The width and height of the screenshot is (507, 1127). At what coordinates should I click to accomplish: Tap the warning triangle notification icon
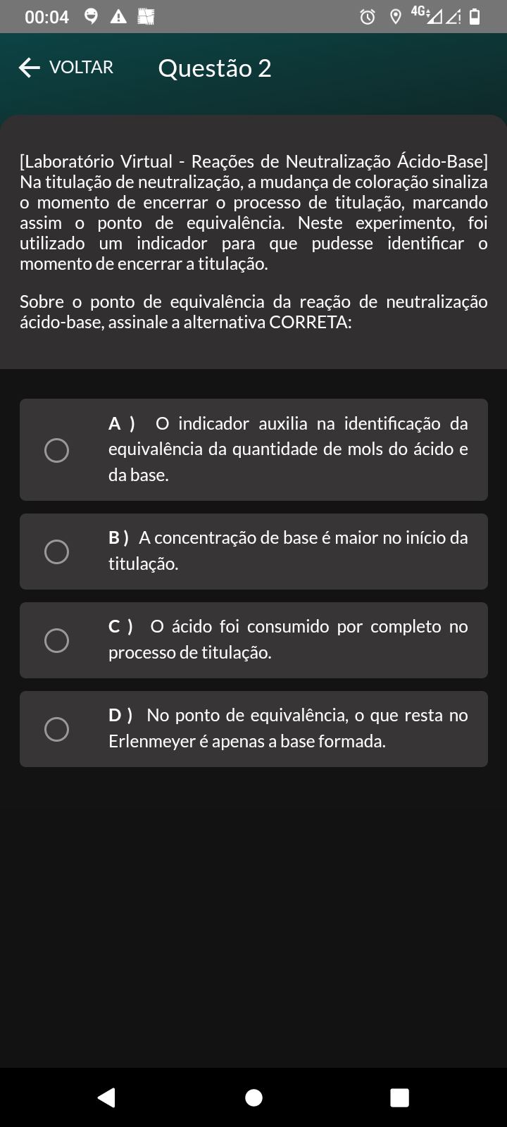click(118, 16)
